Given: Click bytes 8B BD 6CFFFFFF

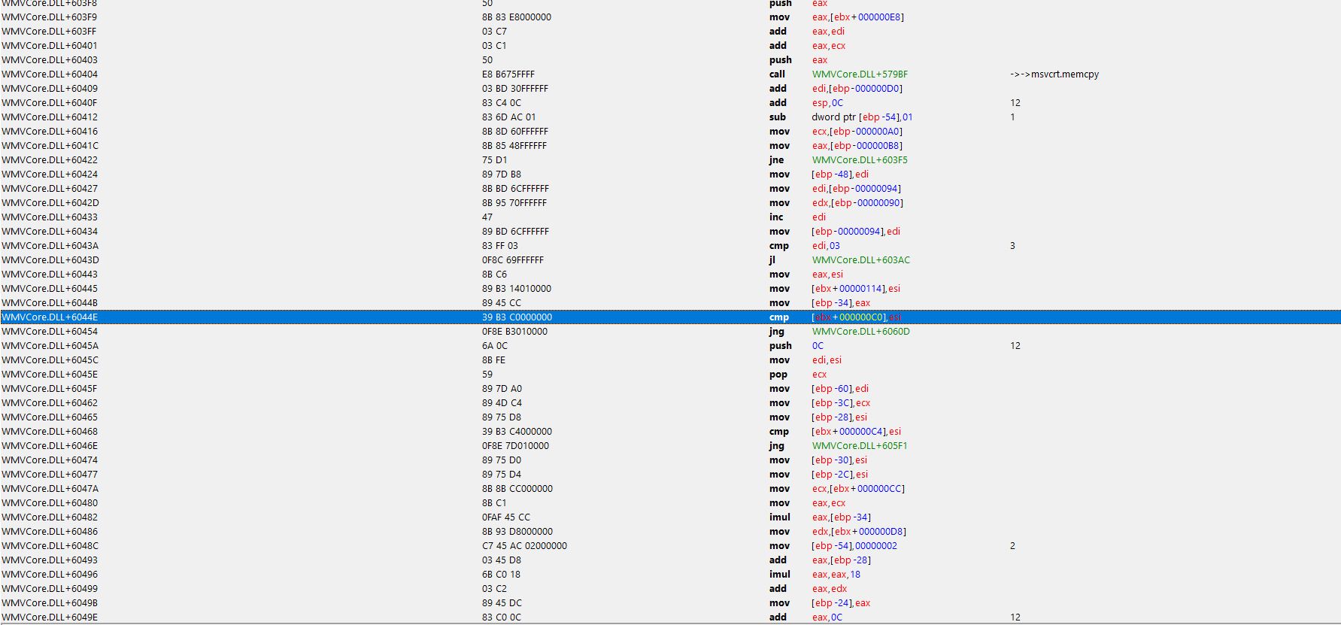Looking at the screenshot, I should [x=516, y=189].
